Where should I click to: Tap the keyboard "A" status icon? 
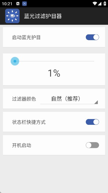[18, 4]
